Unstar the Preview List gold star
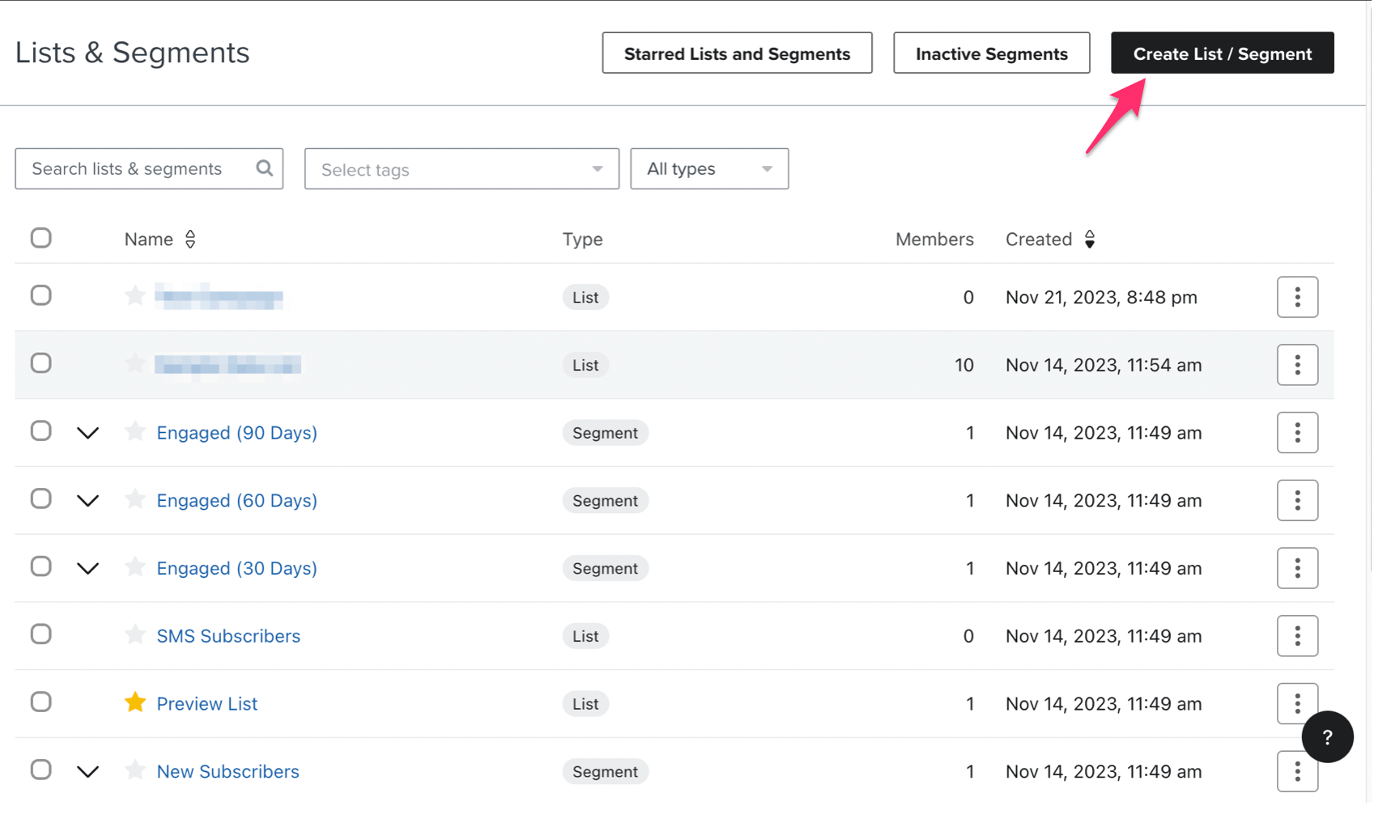 (x=135, y=702)
